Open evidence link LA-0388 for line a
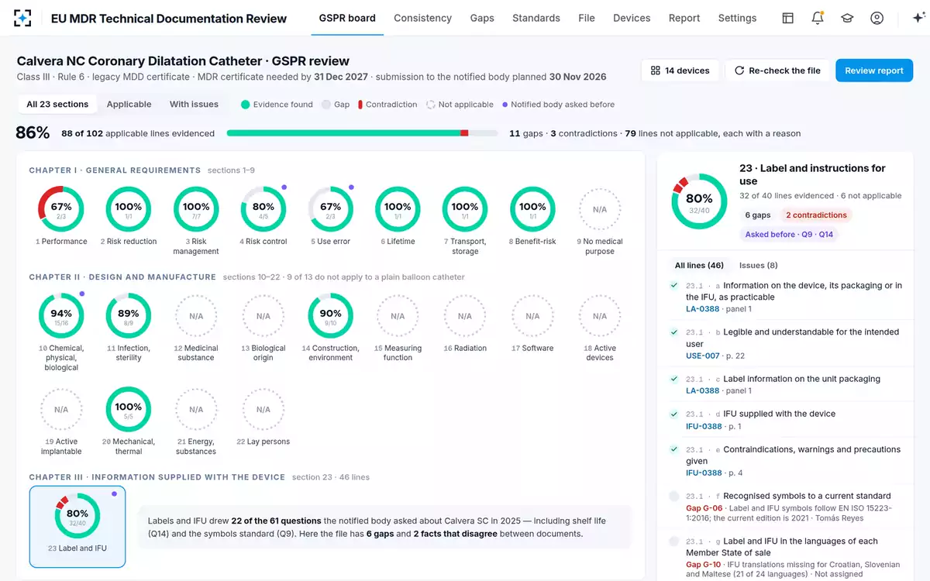 pos(703,309)
